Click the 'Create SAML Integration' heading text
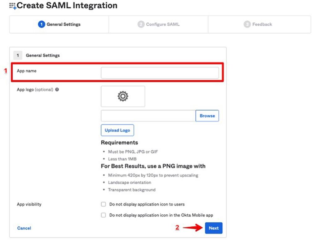Screen dimensions: 312x240 point(67,6)
